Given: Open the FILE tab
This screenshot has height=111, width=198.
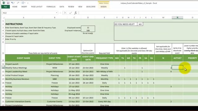Looking at the screenshot, I should [x=6, y=7].
